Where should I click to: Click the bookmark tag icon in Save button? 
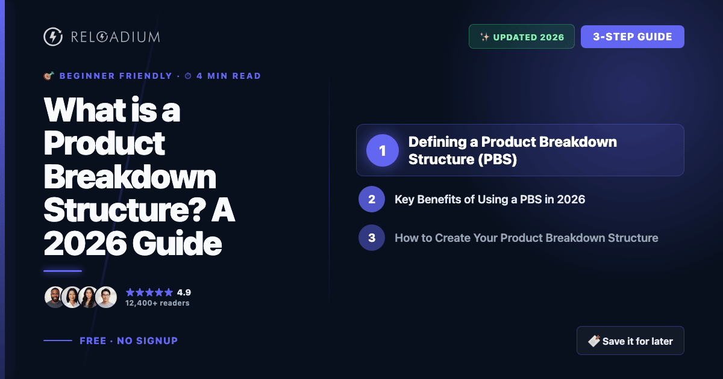pyautogui.click(x=593, y=341)
